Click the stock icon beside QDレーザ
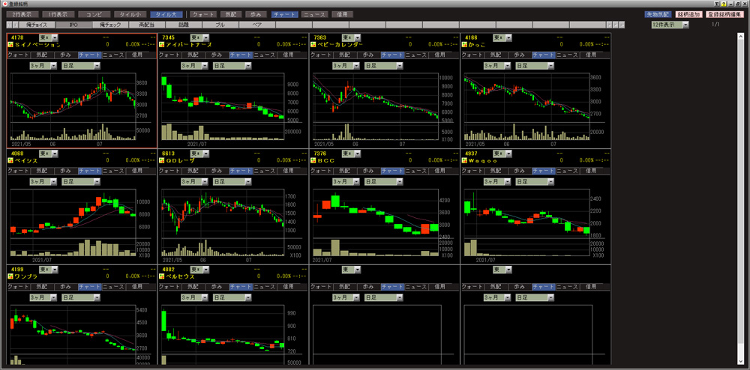The image size is (750, 370). pos(161,160)
